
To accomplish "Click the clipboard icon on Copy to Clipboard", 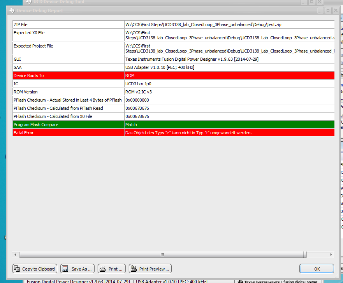I will pos(17,269).
